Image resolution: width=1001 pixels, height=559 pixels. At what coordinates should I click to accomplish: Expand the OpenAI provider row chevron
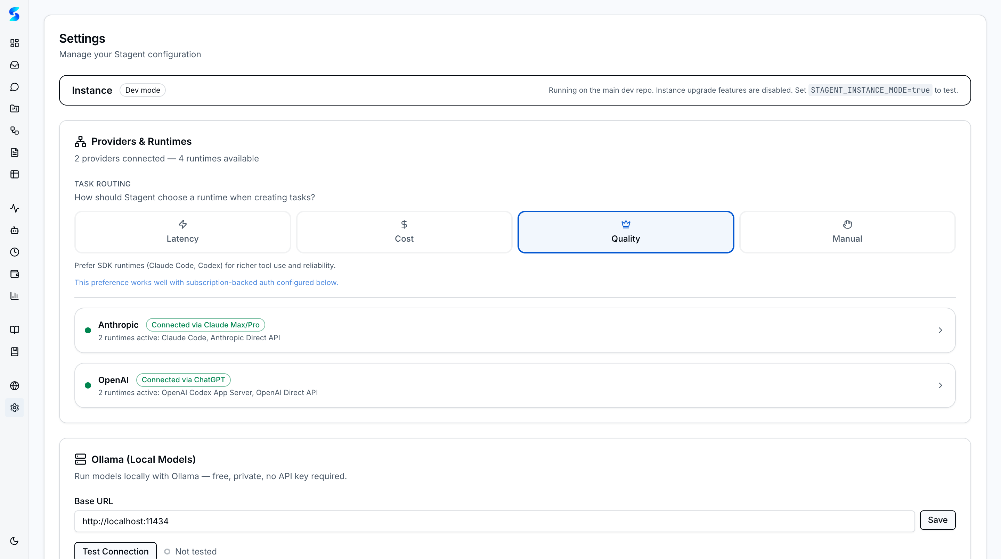tap(940, 385)
